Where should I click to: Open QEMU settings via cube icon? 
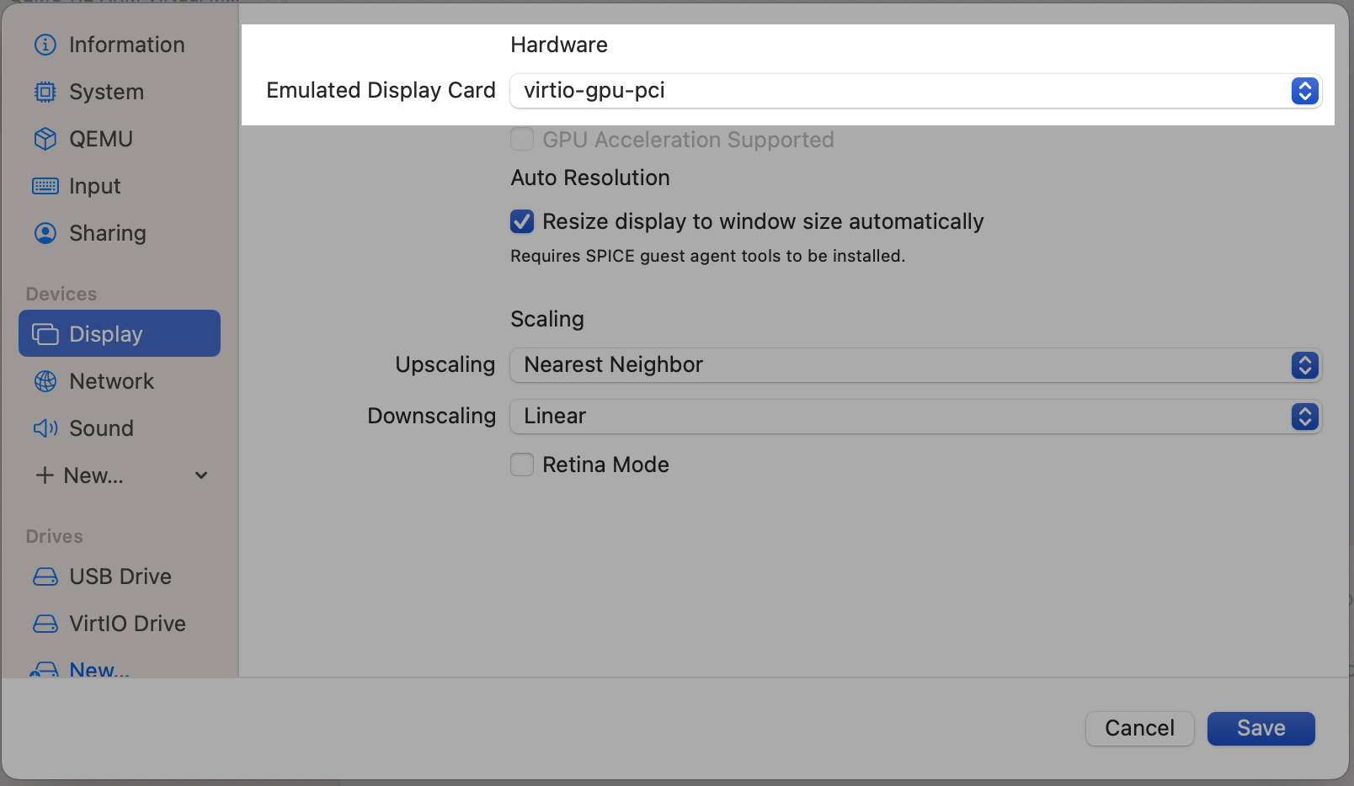(x=45, y=139)
